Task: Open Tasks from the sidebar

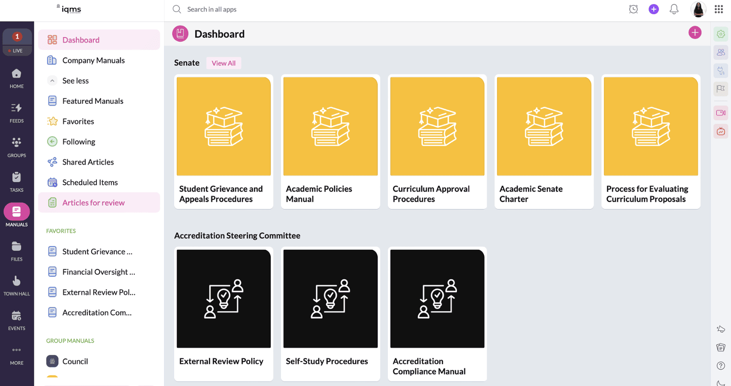Action: (x=16, y=182)
